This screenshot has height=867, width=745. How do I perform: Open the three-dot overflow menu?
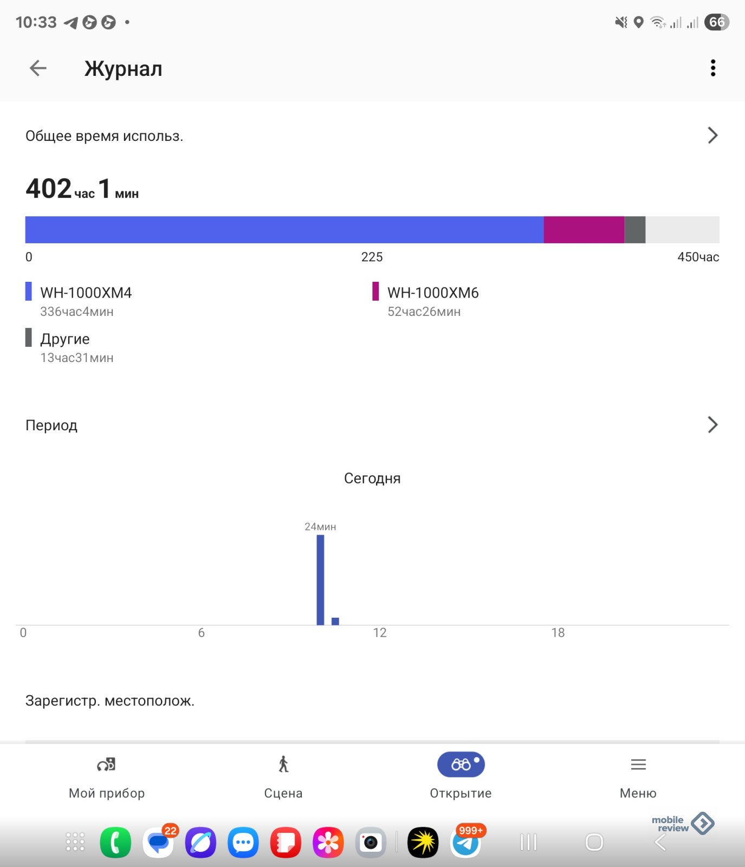[x=712, y=68]
